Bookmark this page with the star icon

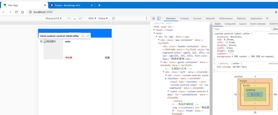point(276,12)
